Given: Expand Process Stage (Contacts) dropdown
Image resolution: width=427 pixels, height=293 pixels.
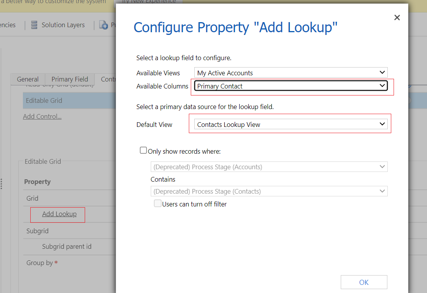Looking at the screenshot, I should 269,191.
